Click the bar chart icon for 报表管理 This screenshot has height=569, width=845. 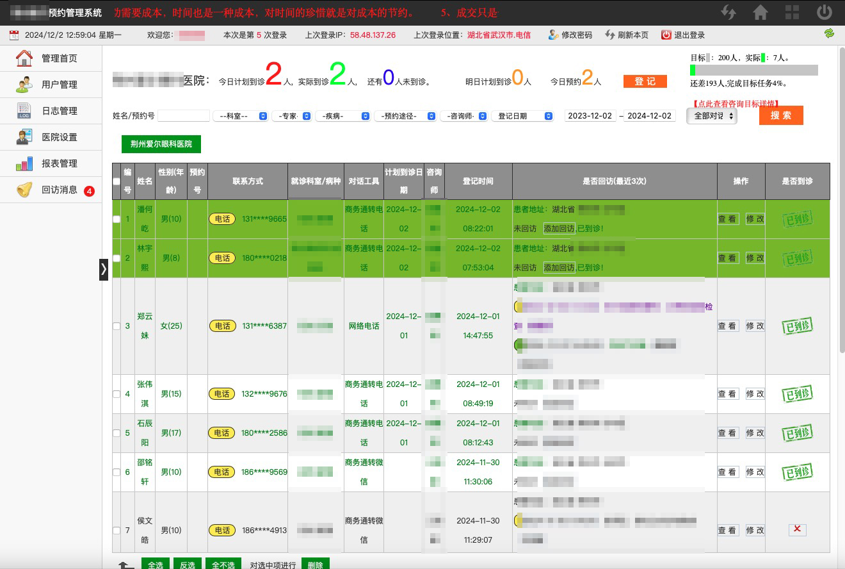click(24, 163)
